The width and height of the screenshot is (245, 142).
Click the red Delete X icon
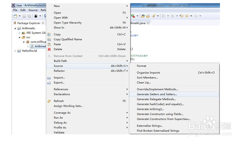pos(49,49)
